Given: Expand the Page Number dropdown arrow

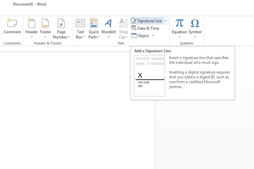Looking at the screenshot, I should [69, 37].
